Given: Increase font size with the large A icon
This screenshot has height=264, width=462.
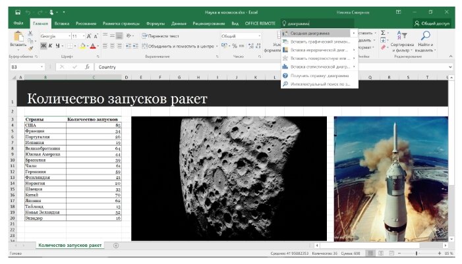Looking at the screenshot, I should 89,36.
